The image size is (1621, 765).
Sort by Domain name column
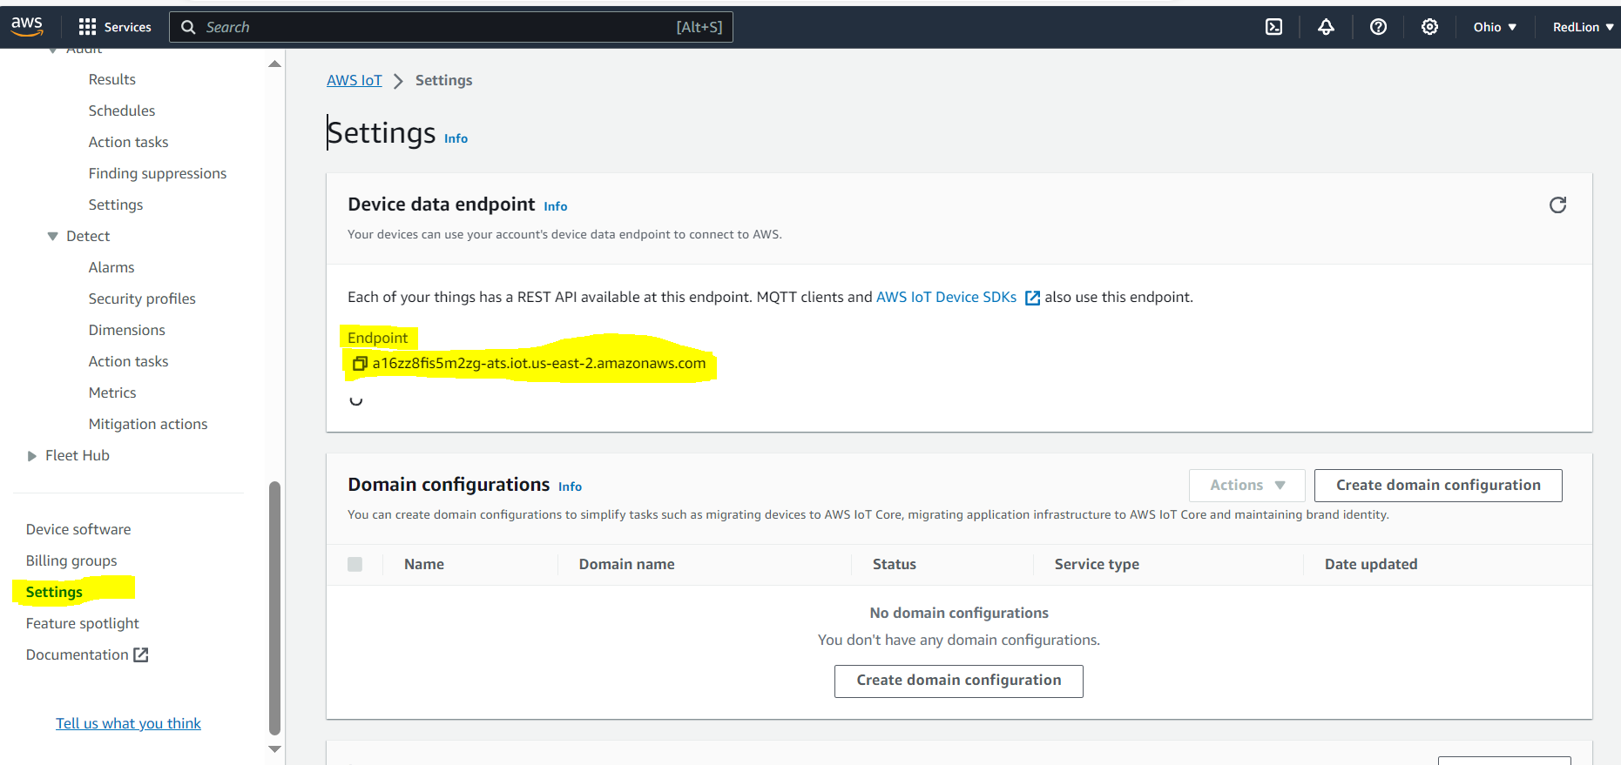click(x=627, y=564)
